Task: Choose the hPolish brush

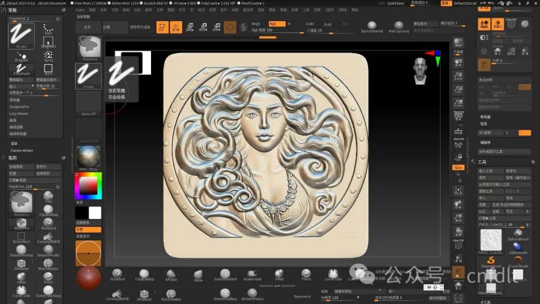Action: click(x=171, y=274)
